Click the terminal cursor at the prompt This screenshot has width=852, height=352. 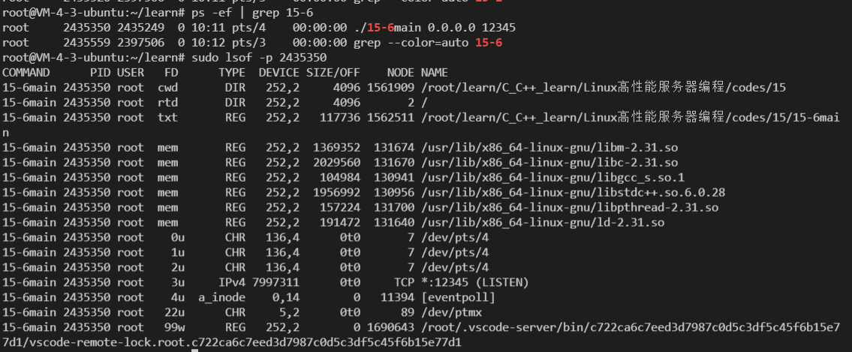[195, 350]
